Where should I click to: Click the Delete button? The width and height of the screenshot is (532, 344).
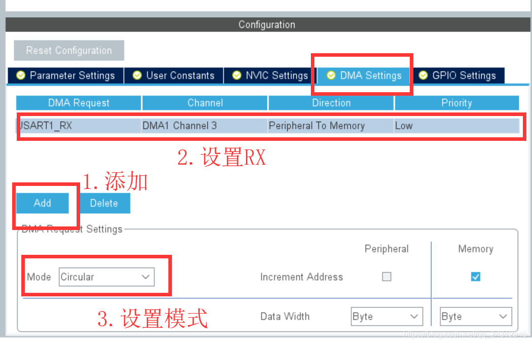point(104,203)
